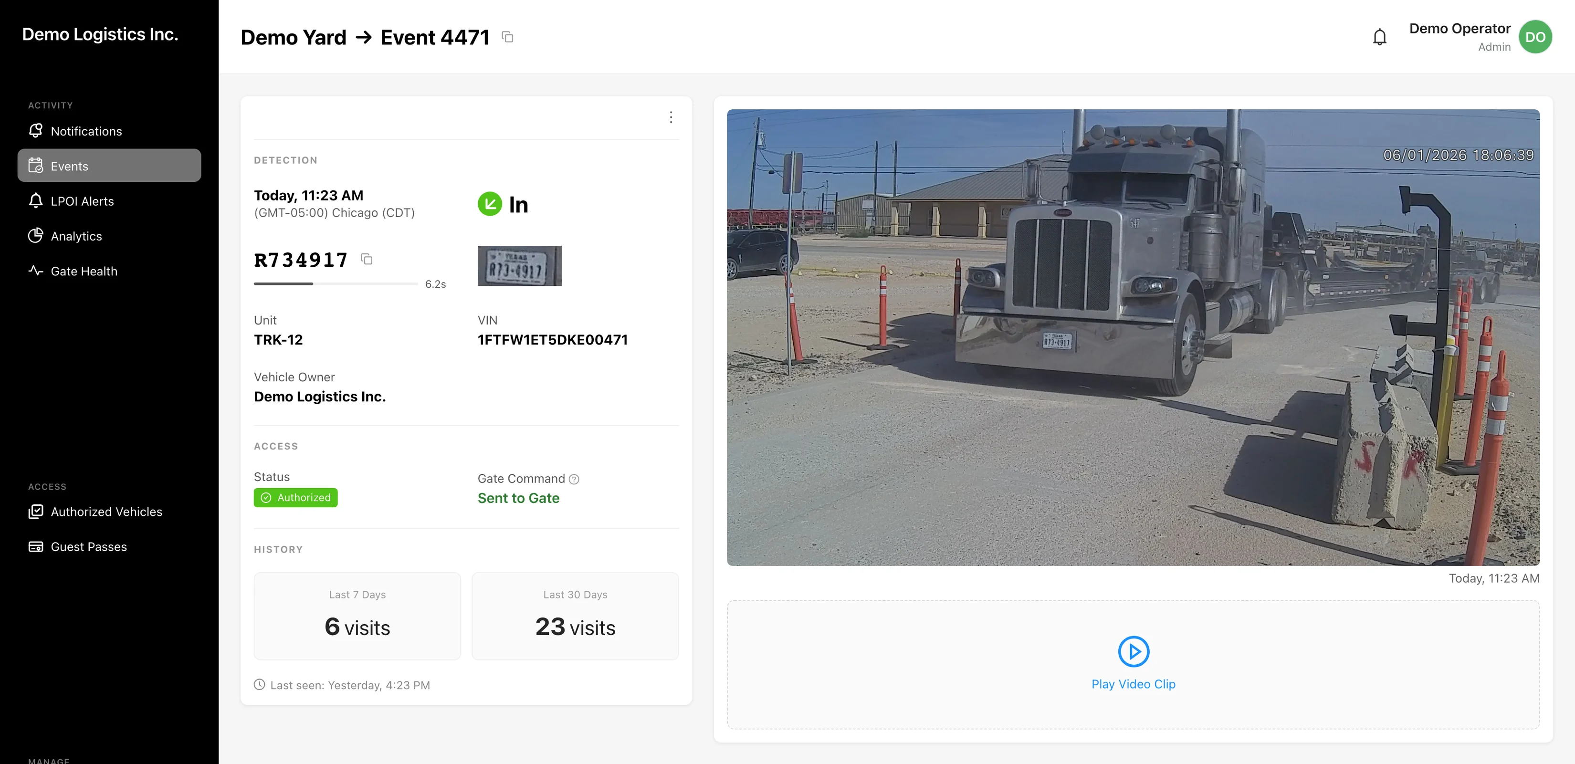Click vehicle owner Demo Logistics Inc.
1575x764 pixels.
[320, 397]
